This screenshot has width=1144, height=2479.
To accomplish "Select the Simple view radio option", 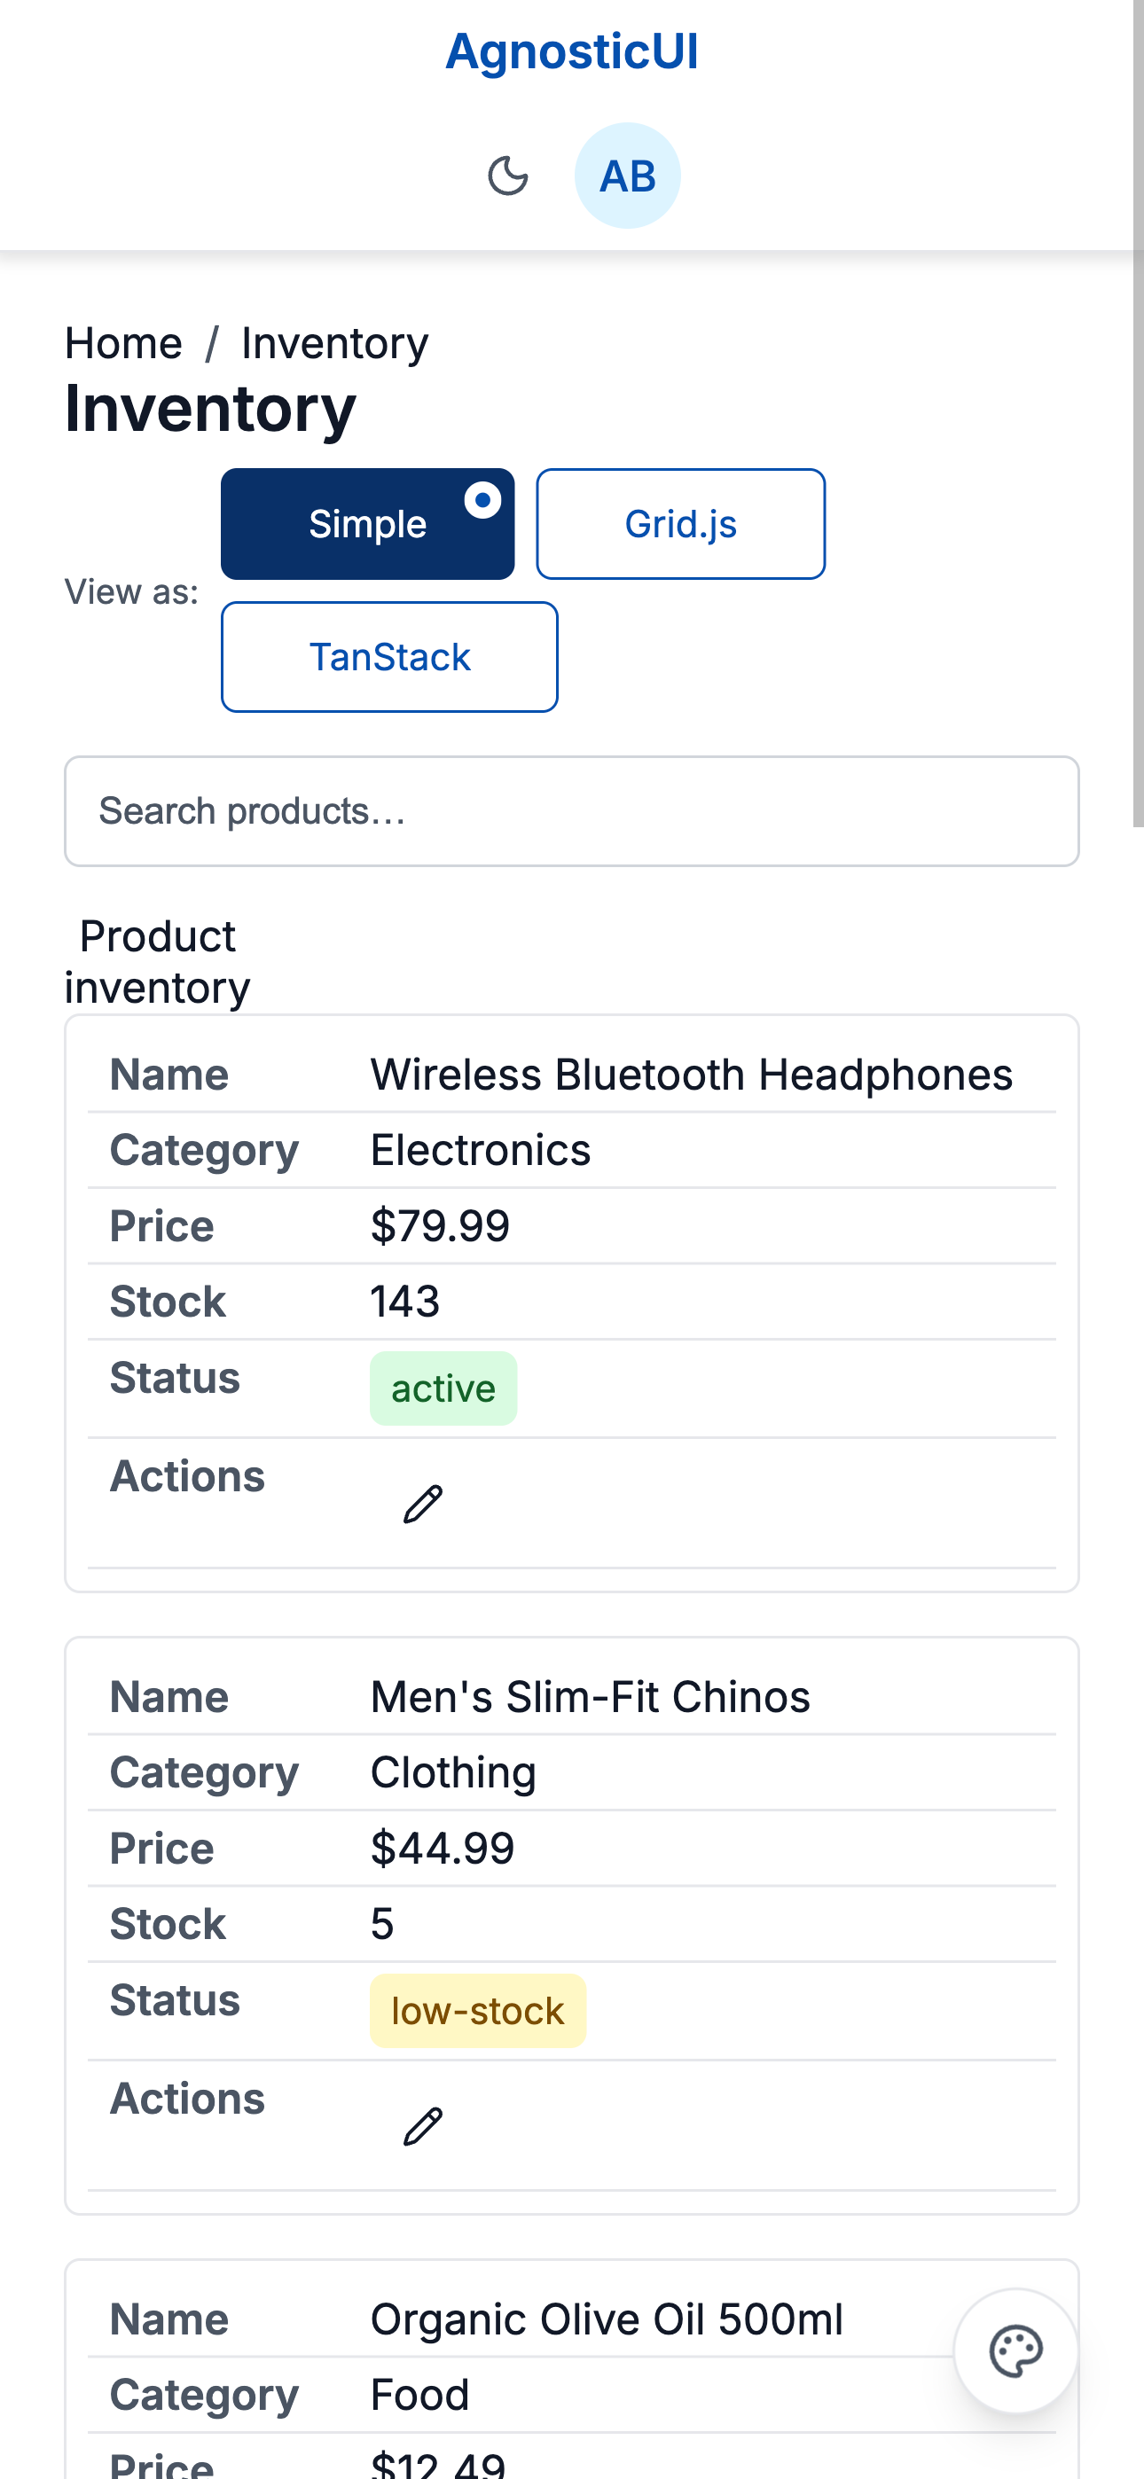I will [x=367, y=523].
